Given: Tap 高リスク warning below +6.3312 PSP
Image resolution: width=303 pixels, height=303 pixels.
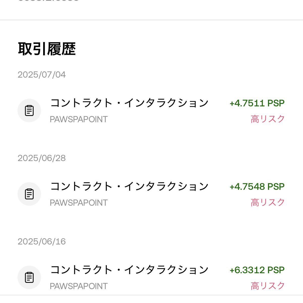Looking at the screenshot, I should point(268,285).
